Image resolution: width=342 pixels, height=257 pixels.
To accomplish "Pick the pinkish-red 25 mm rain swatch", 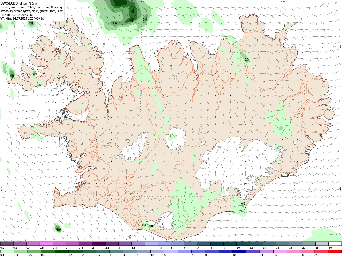I will [321, 251].
